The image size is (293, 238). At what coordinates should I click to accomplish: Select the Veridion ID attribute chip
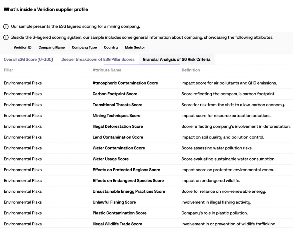click(x=22, y=47)
